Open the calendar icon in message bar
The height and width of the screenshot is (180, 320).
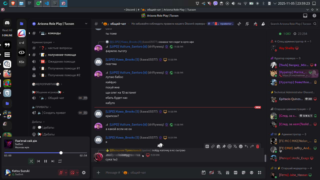click(203, 172)
